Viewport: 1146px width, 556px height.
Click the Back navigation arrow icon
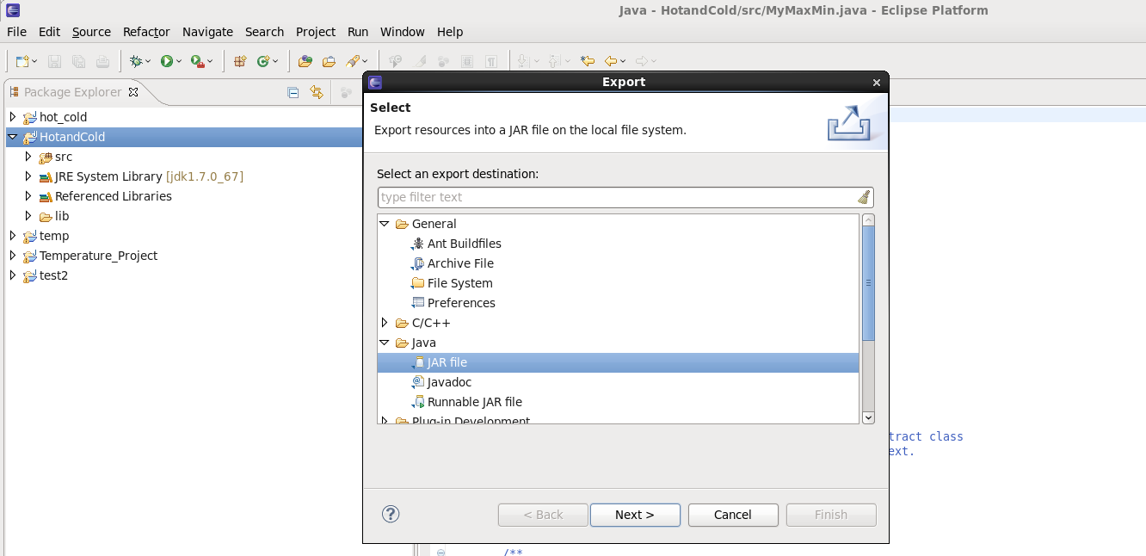pyautogui.click(x=611, y=61)
